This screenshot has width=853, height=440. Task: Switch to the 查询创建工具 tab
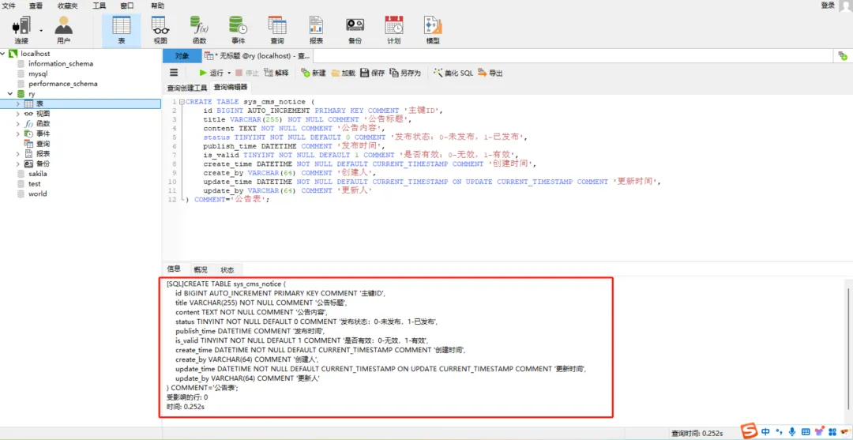[x=186, y=88]
